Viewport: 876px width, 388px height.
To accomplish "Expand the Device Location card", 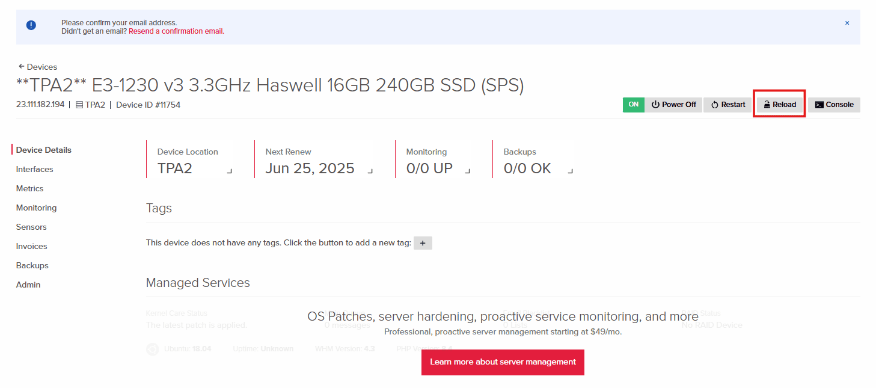I will [x=229, y=171].
